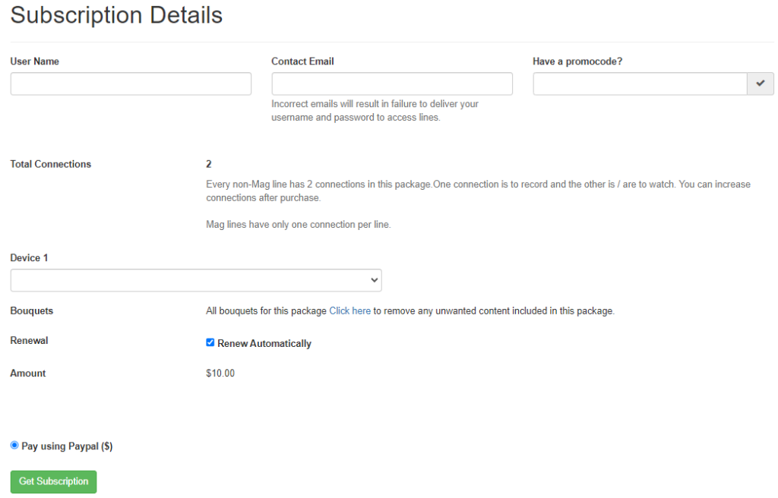Click into the Contact Email field
Viewport: 778px width, 498px height.
pos(392,84)
